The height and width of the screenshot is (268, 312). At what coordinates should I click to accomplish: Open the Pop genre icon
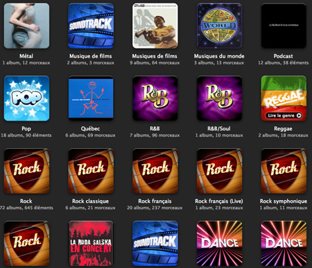26,98
